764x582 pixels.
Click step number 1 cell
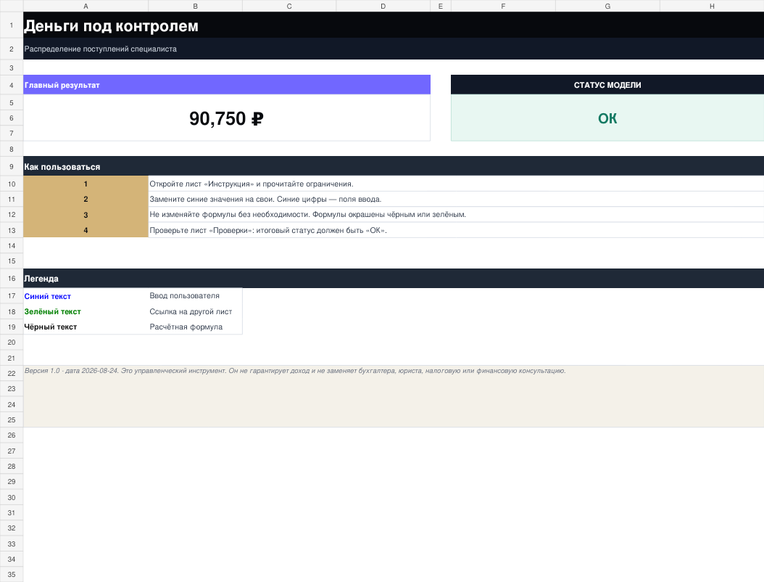(86, 184)
